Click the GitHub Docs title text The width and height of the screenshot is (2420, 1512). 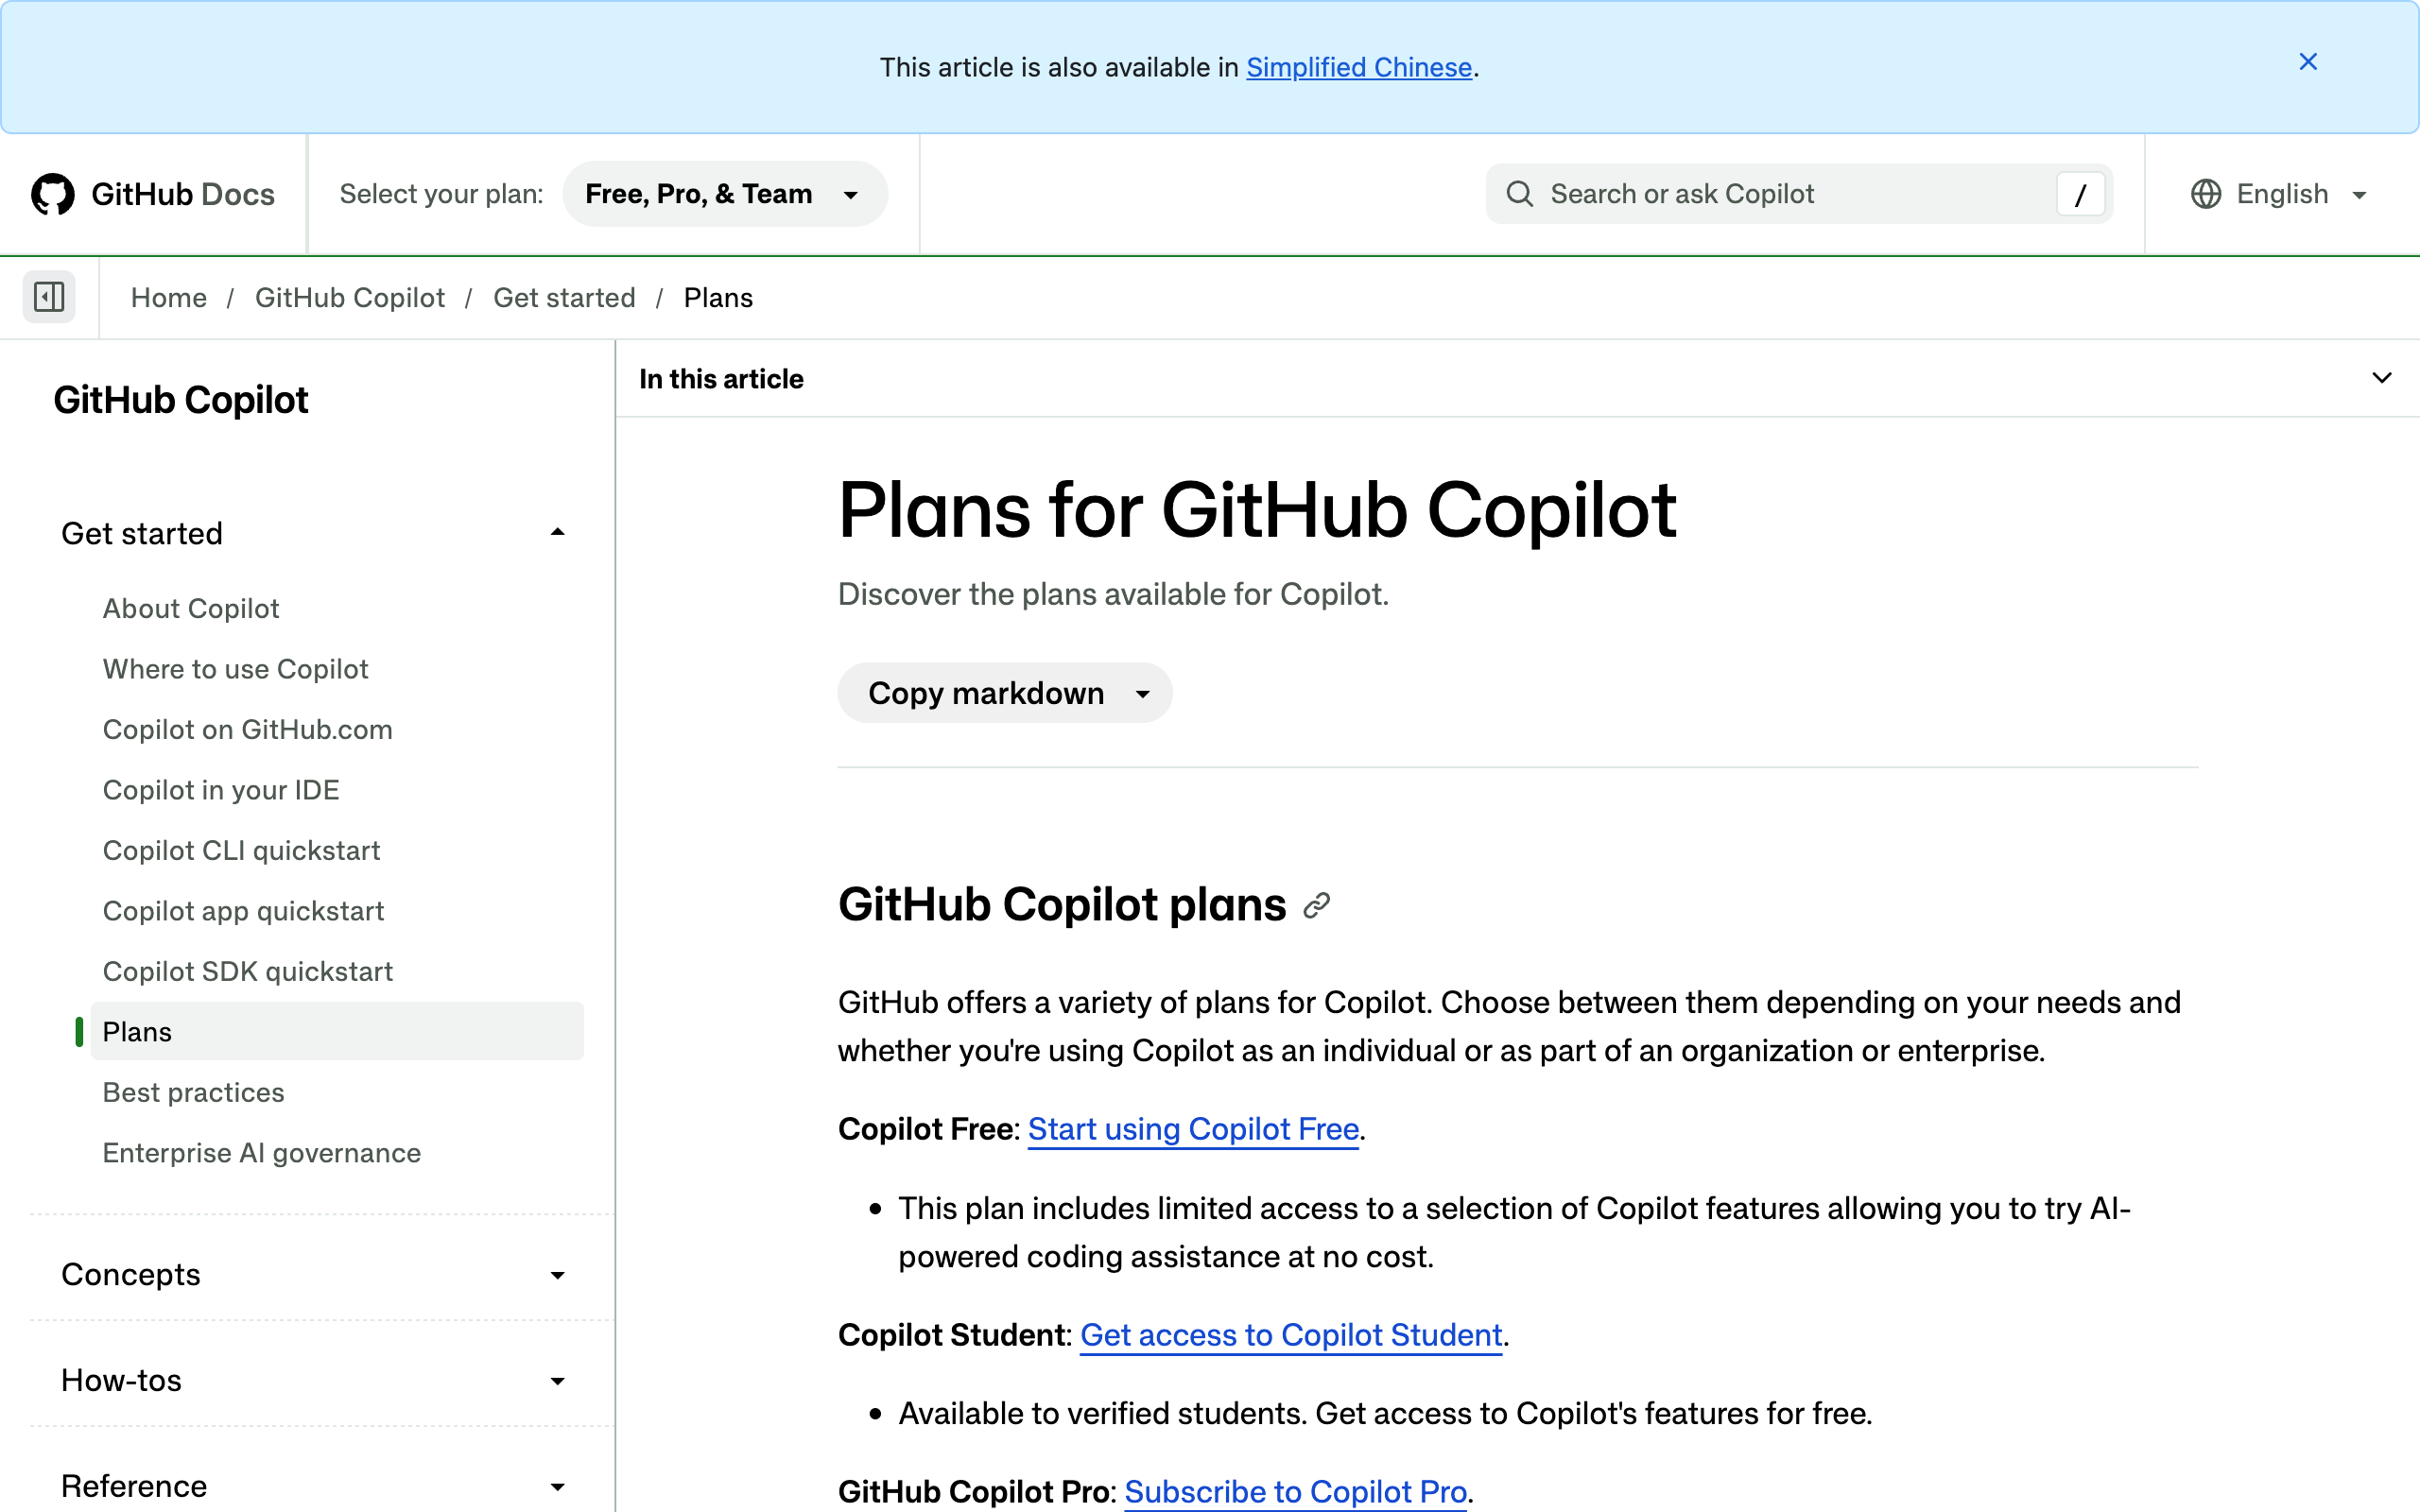183,194
